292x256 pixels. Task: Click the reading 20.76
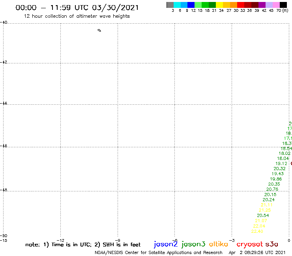(x=272, y=189)
